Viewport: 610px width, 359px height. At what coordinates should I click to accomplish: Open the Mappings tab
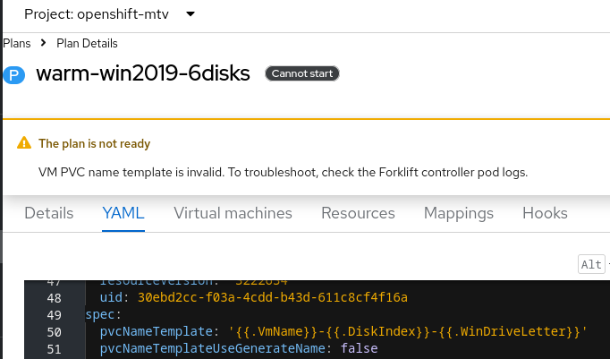(x=458, y=213)
